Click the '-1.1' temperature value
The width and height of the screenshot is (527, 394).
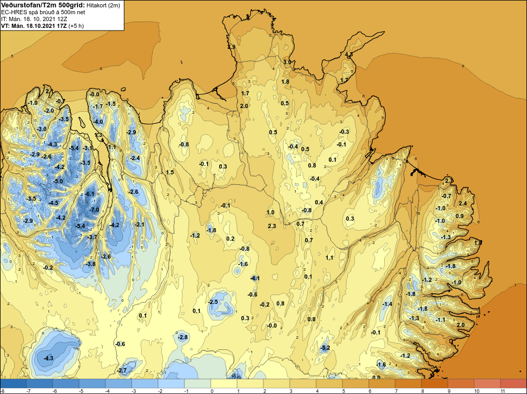coord(440,320)
